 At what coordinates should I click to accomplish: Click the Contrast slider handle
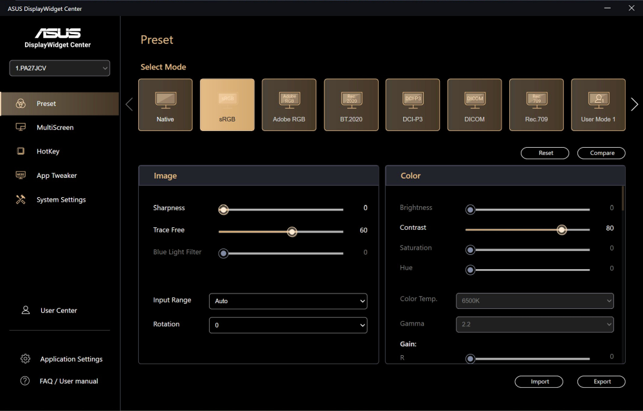pos(561,229)
